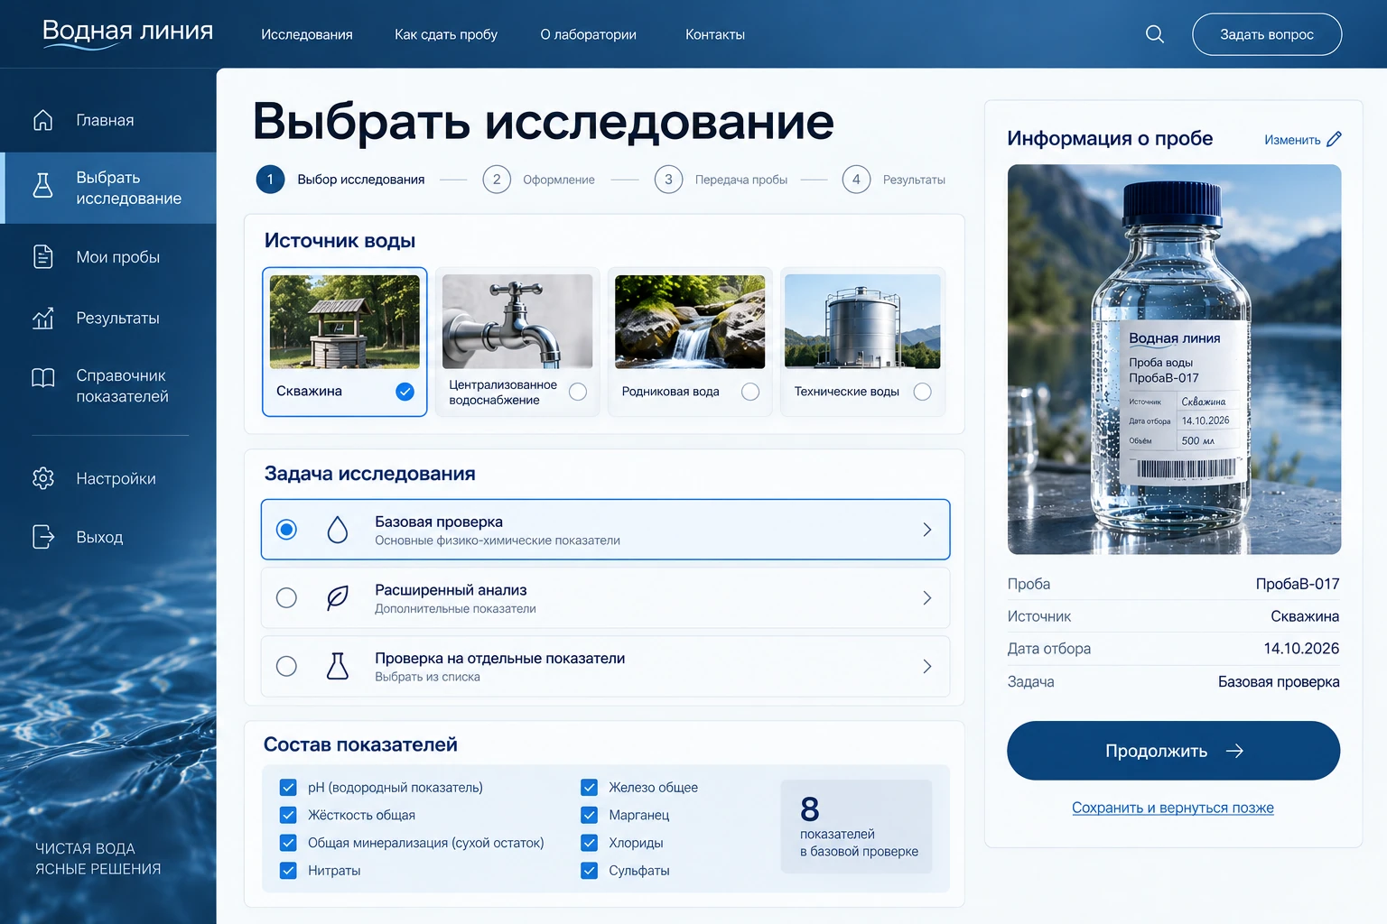Click Сохранить и вернуться позже link
The height and width of the screenshot is (924, 1387).
(x=1173, y=808)
